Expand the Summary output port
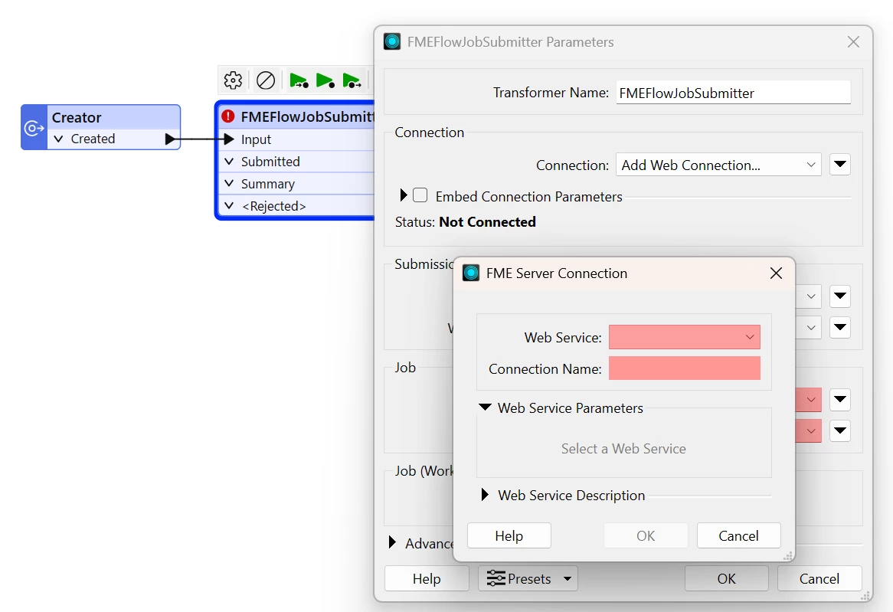 point(229,184)
